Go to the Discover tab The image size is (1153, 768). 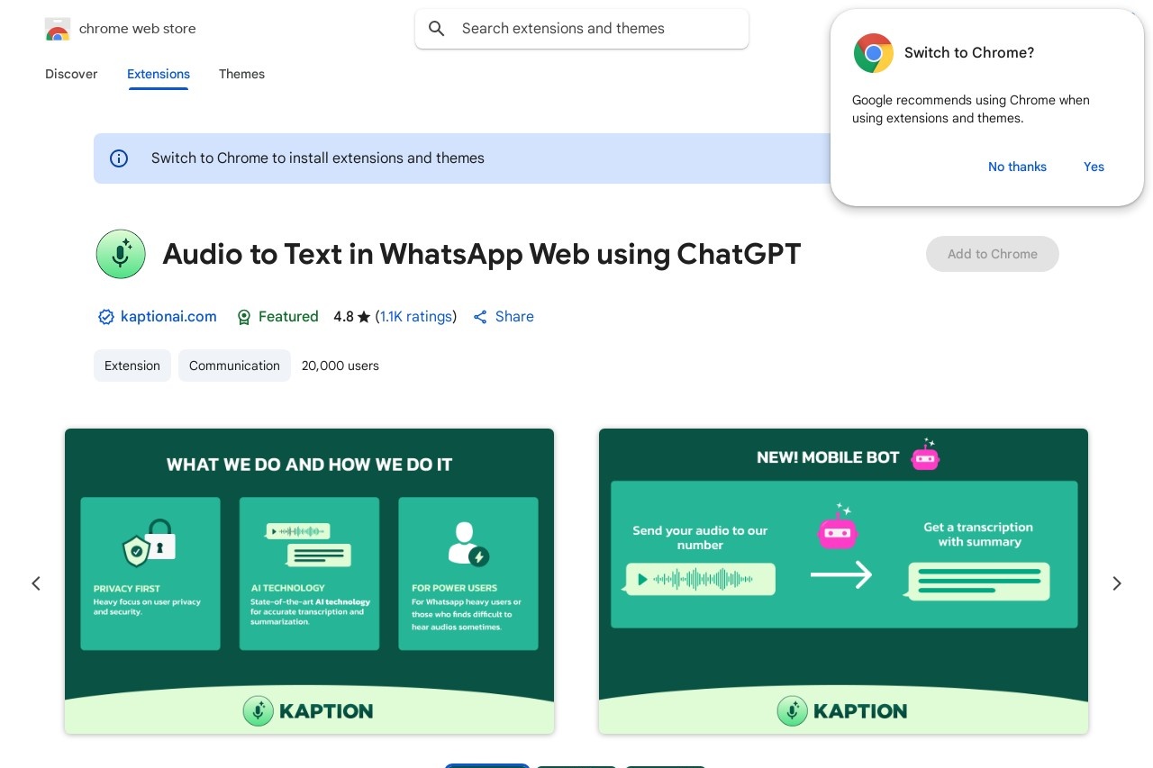coord(71,74)
